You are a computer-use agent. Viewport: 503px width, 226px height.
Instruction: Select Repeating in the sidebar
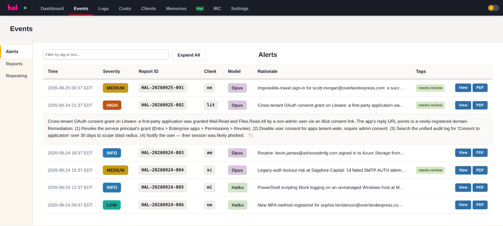tap(16, 76)
